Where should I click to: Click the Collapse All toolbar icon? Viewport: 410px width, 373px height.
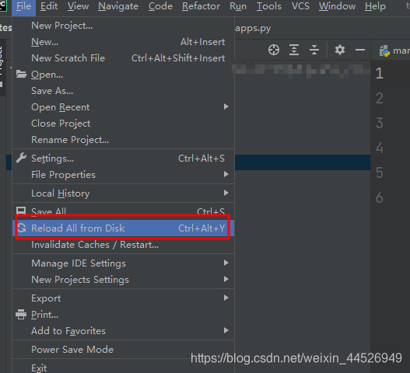[x=314, y=50]
